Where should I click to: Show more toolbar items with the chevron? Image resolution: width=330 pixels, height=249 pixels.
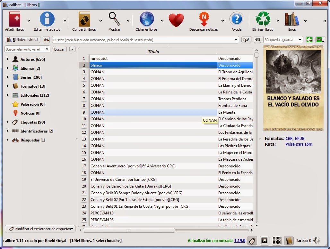325,21
